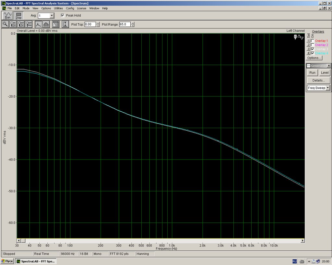Disable the Overlay 4 checkbox
Screen dimensions: 332x265
[313, 53]
